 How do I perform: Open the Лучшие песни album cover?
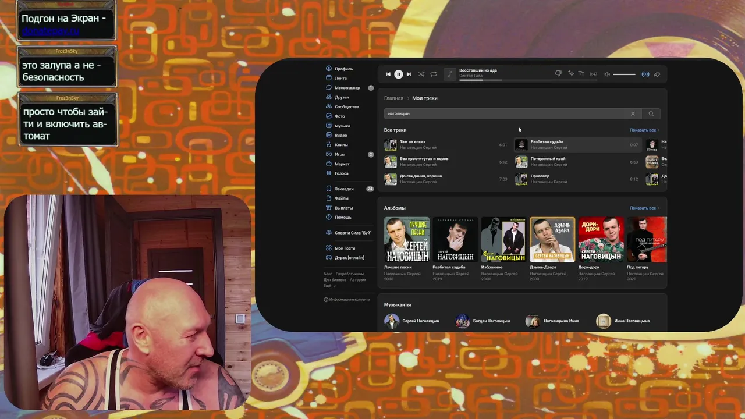(407, 240)
